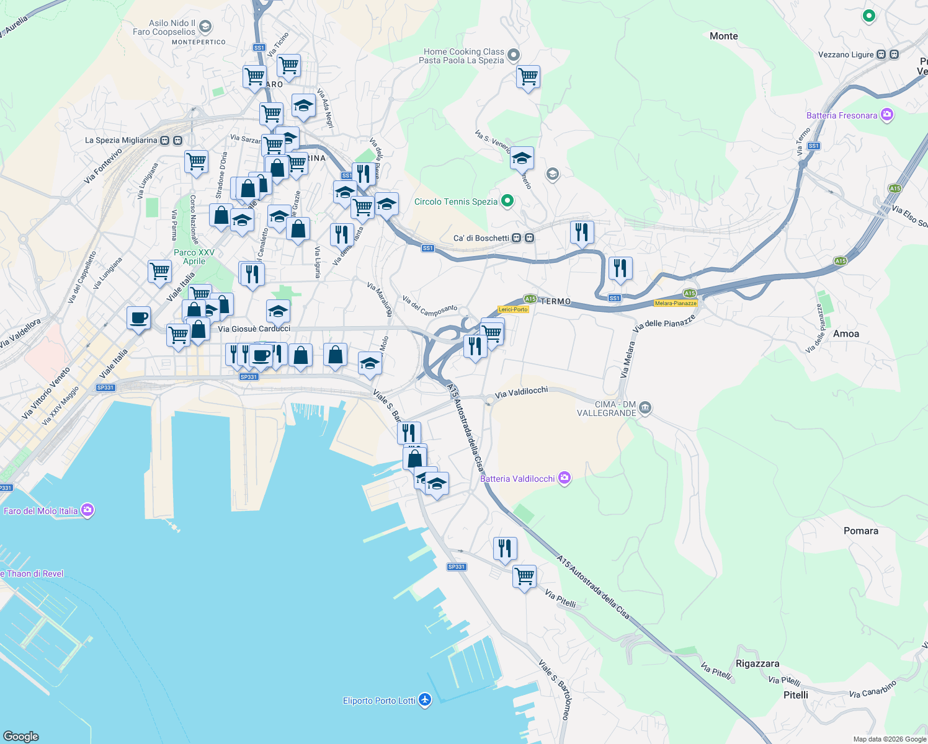The height and width of the screenshot is (744, 928).
Task: Select the Via Valdilocchi street label
Action: pyautogui.click(x=522, y=392)
